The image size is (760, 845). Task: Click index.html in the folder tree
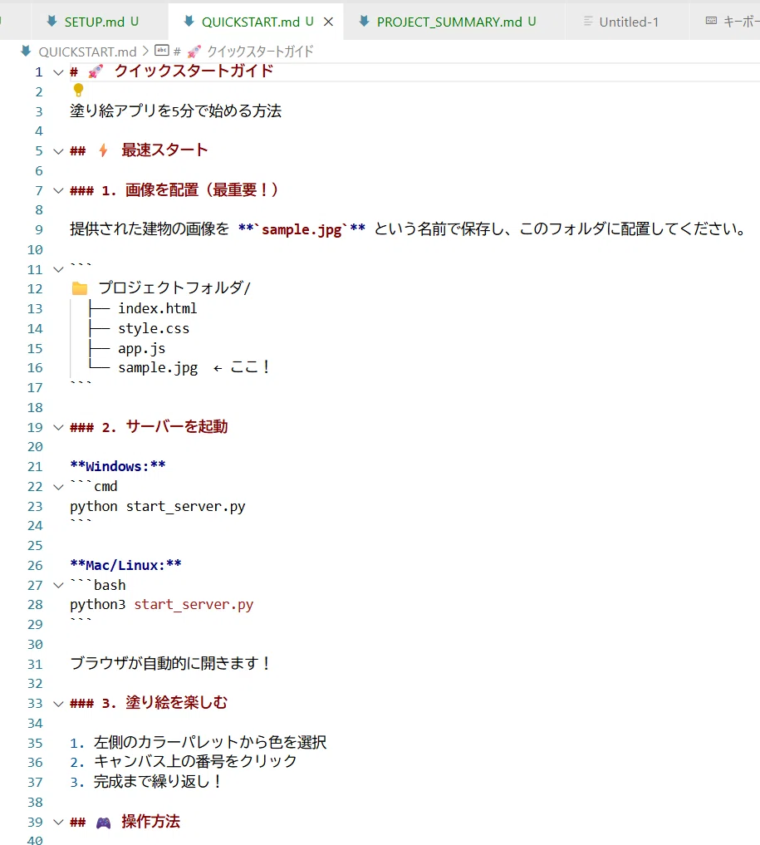coord(158,308)
